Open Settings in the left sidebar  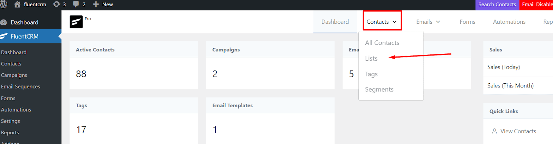[x=10, y=121]
